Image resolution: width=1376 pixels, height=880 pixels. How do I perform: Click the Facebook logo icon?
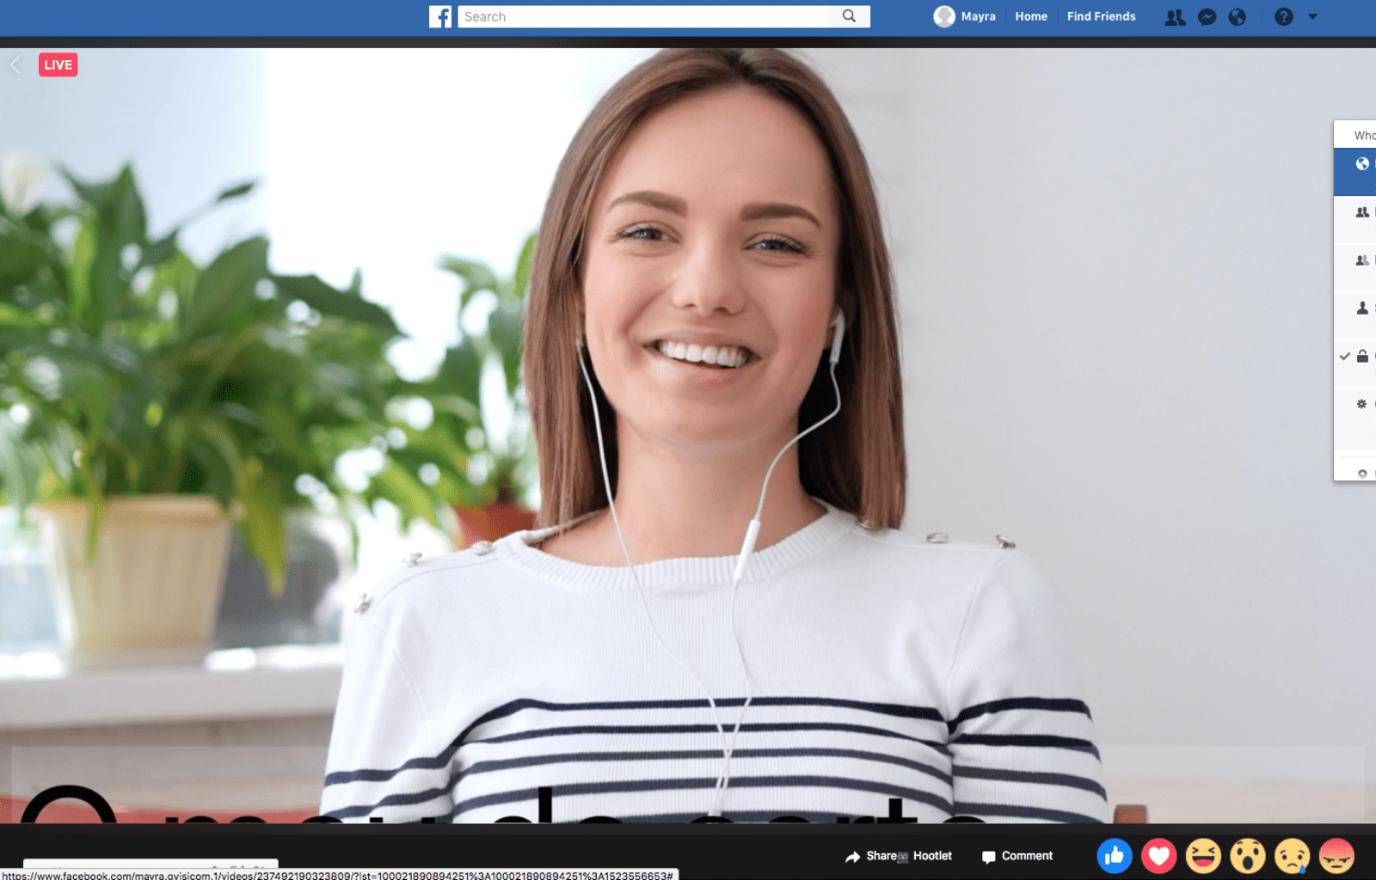pos(440,16)
